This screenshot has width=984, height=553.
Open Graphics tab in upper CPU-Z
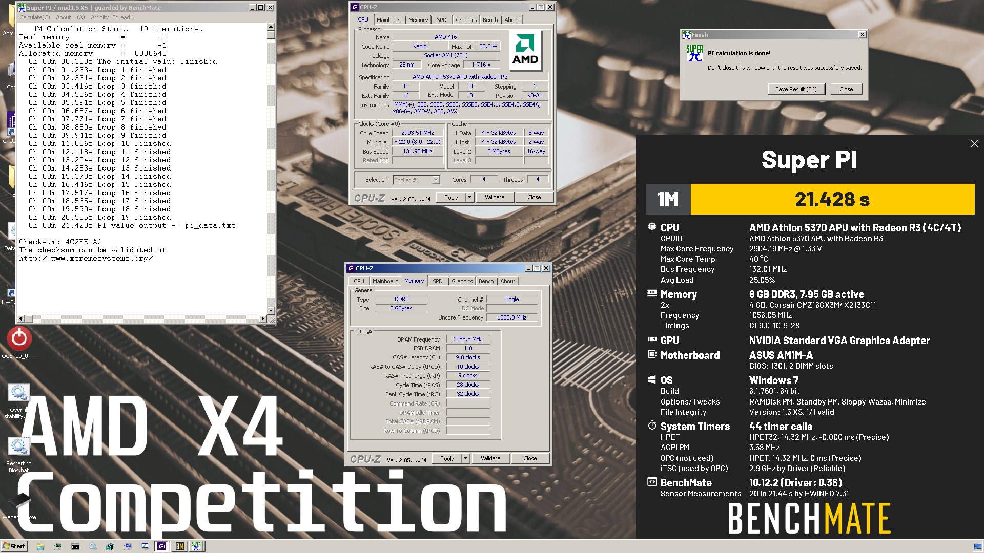click(x=466, y=20)
